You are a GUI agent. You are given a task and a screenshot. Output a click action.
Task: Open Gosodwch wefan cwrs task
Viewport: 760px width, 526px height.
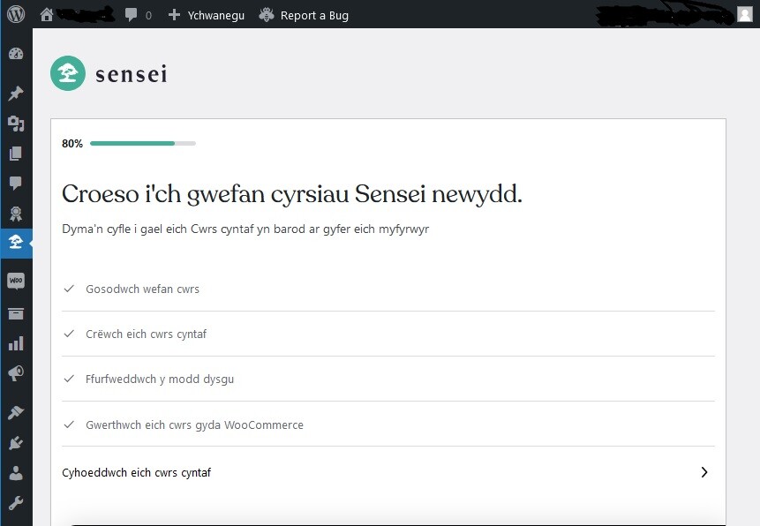[x=388, y=289]
